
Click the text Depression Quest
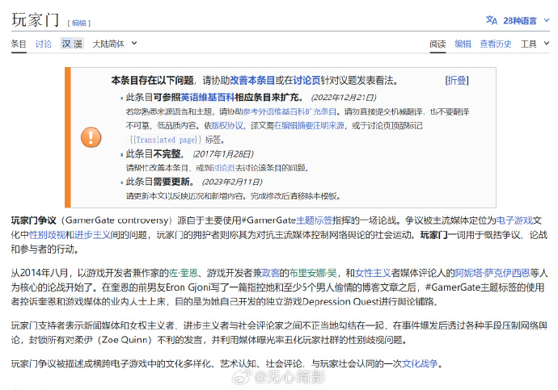click(340, 301)
